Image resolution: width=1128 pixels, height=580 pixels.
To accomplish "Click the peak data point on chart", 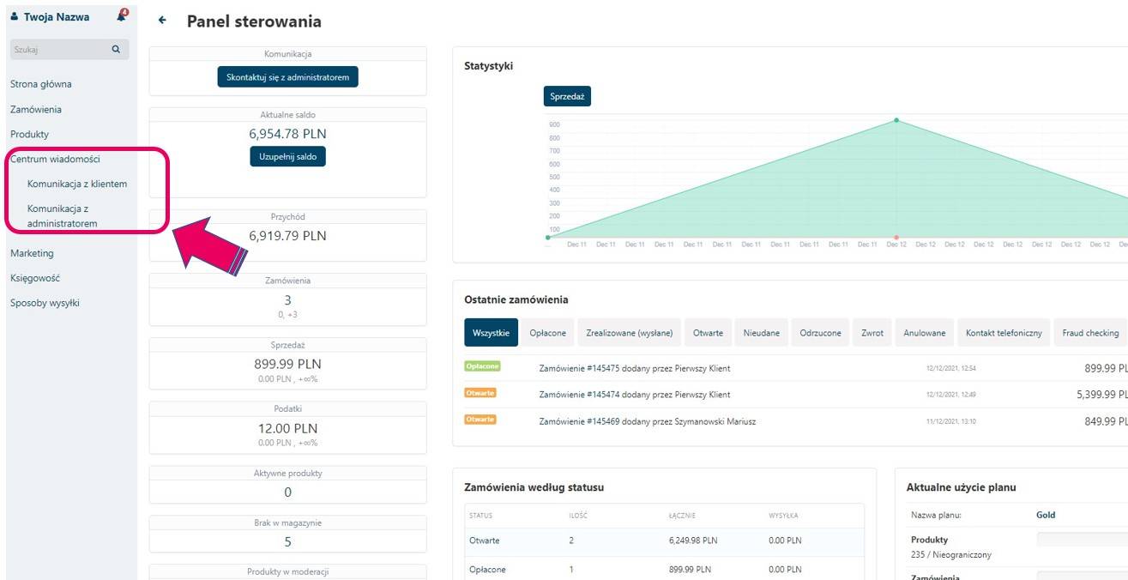I will (x=896, y=120).
